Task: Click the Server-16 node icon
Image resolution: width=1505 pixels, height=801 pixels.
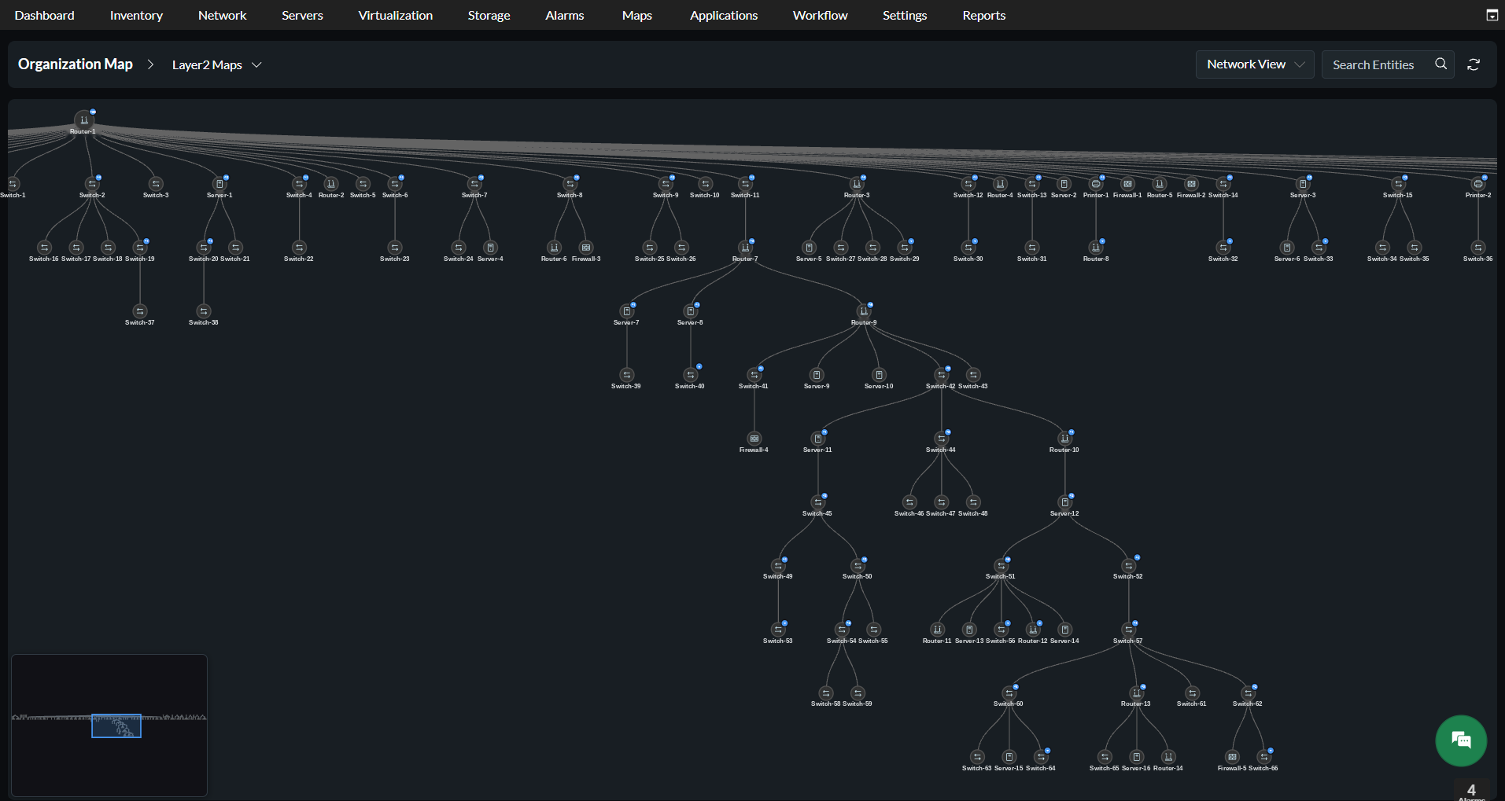Action: [1137, 757]
